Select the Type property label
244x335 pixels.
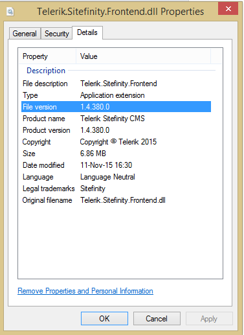pyautogui.click(x=30, y=95)
